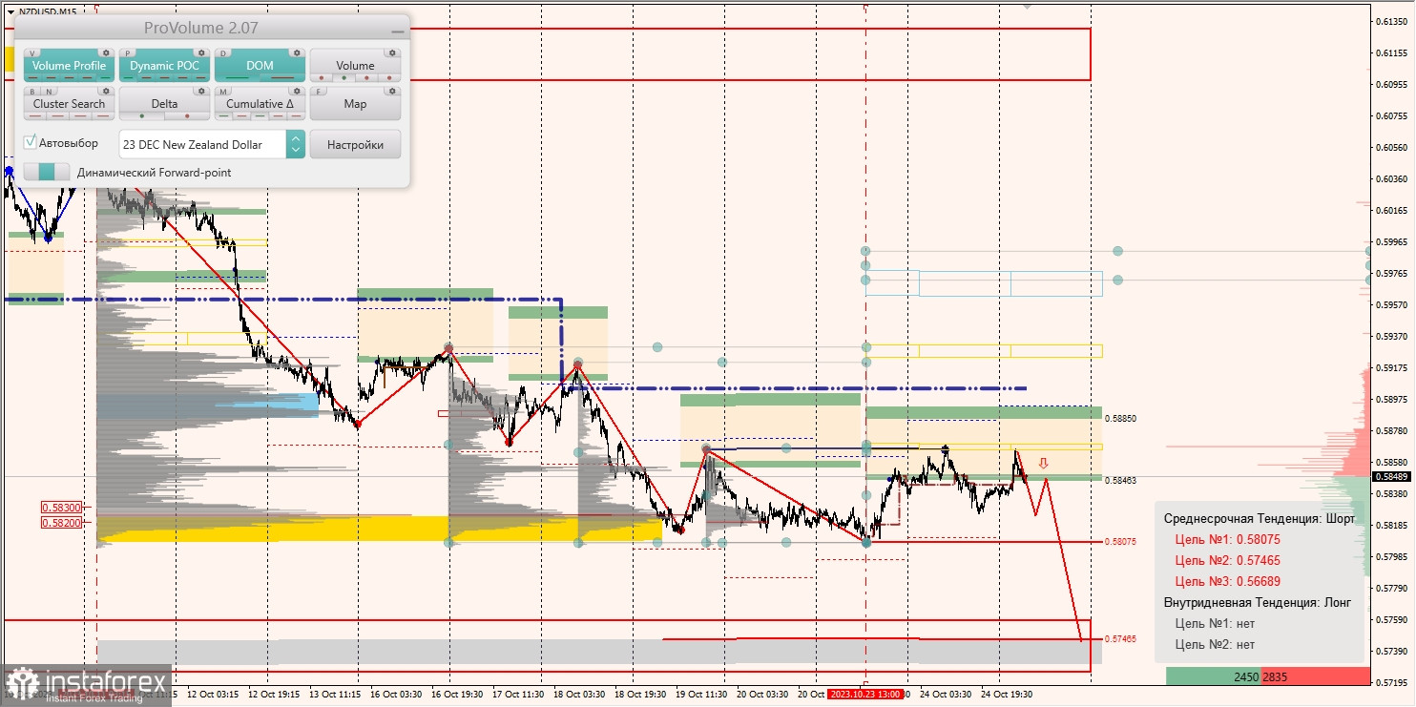The width and height of the screenshot is (1416, 707).
Task: Click the F hotkey badge on Map
Action: 318,92
